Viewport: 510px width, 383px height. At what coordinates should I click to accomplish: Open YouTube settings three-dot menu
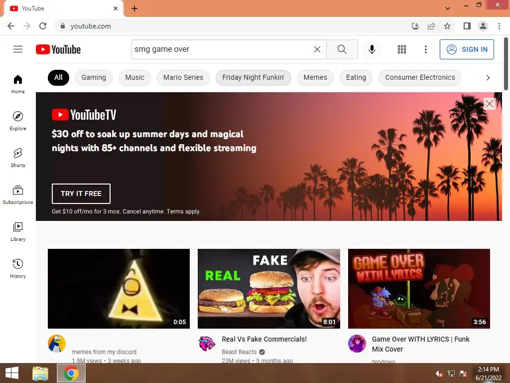[x=425, y=49]
